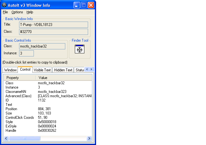The height and width of the screenshot is (145, 206).
Task: Click the Finder Tool crosshair icon
Action: tap(79, 49)
